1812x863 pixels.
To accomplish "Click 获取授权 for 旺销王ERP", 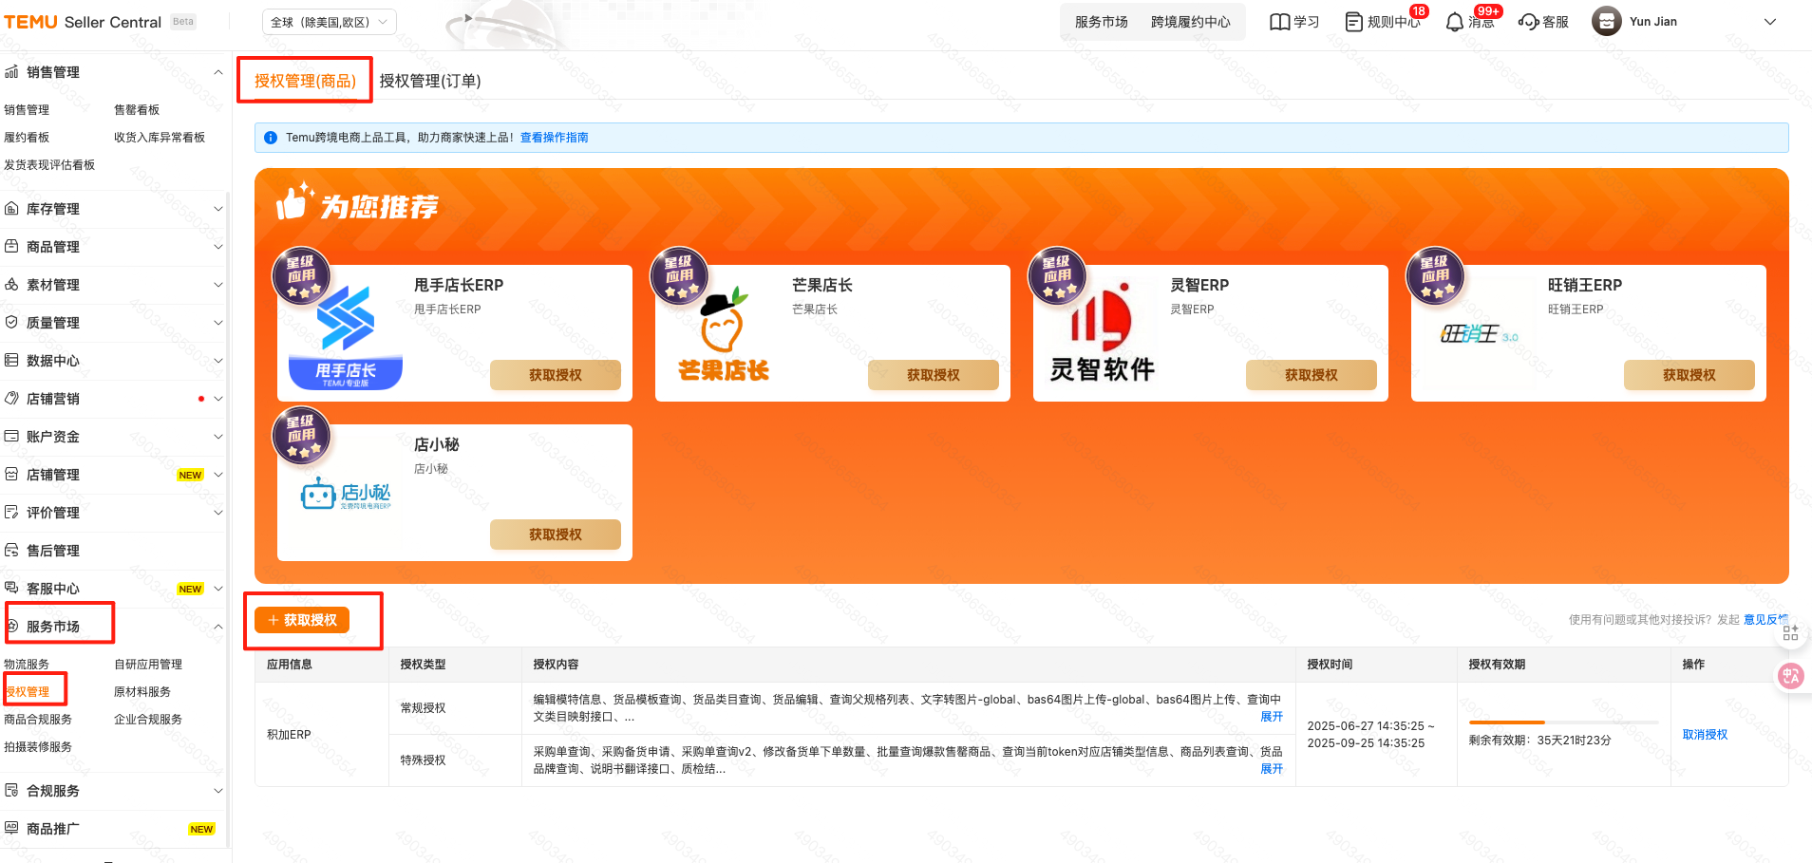I will point(1689,375).
